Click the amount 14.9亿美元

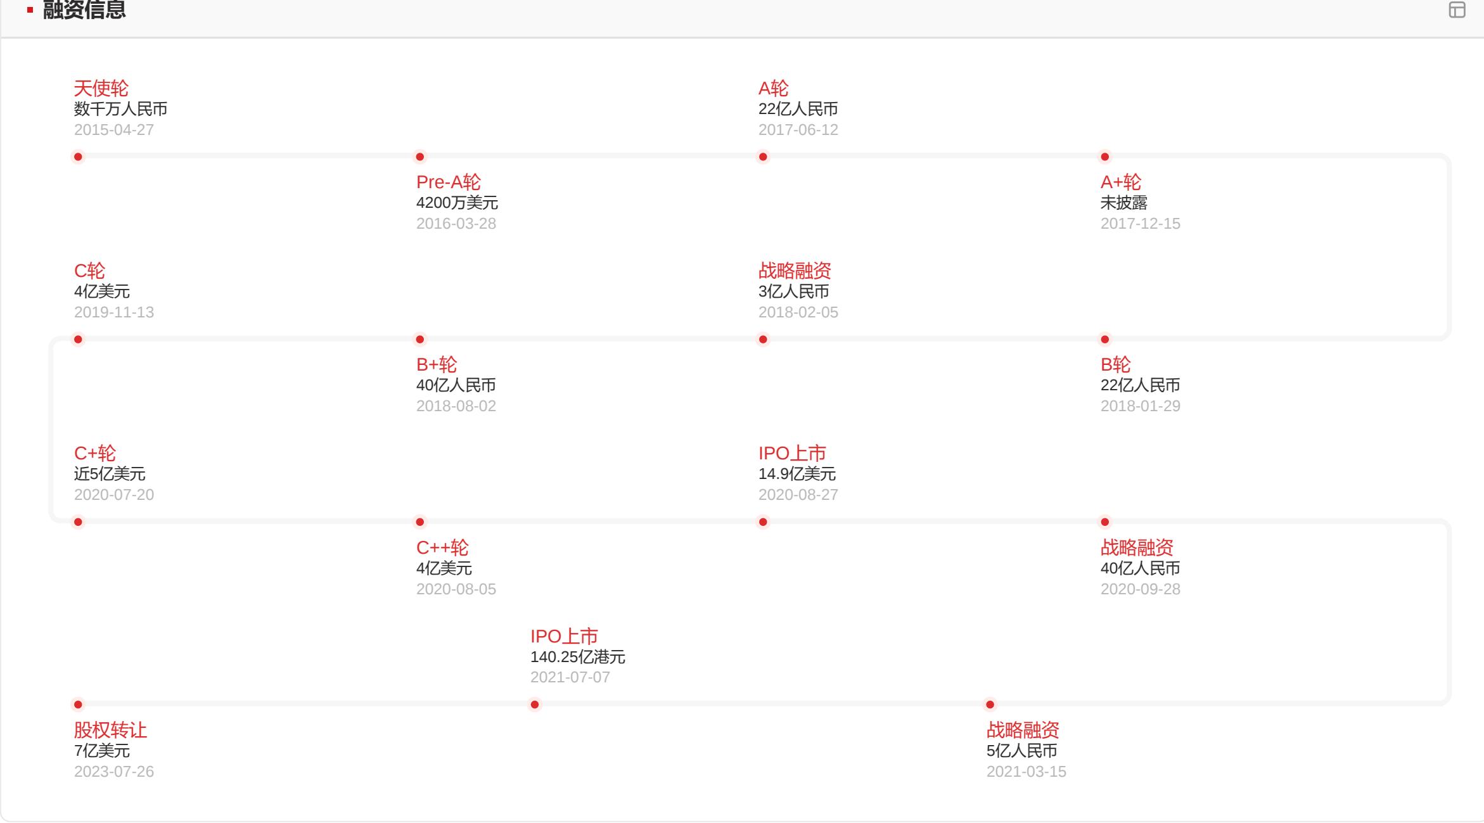click(x=797, y=474)
